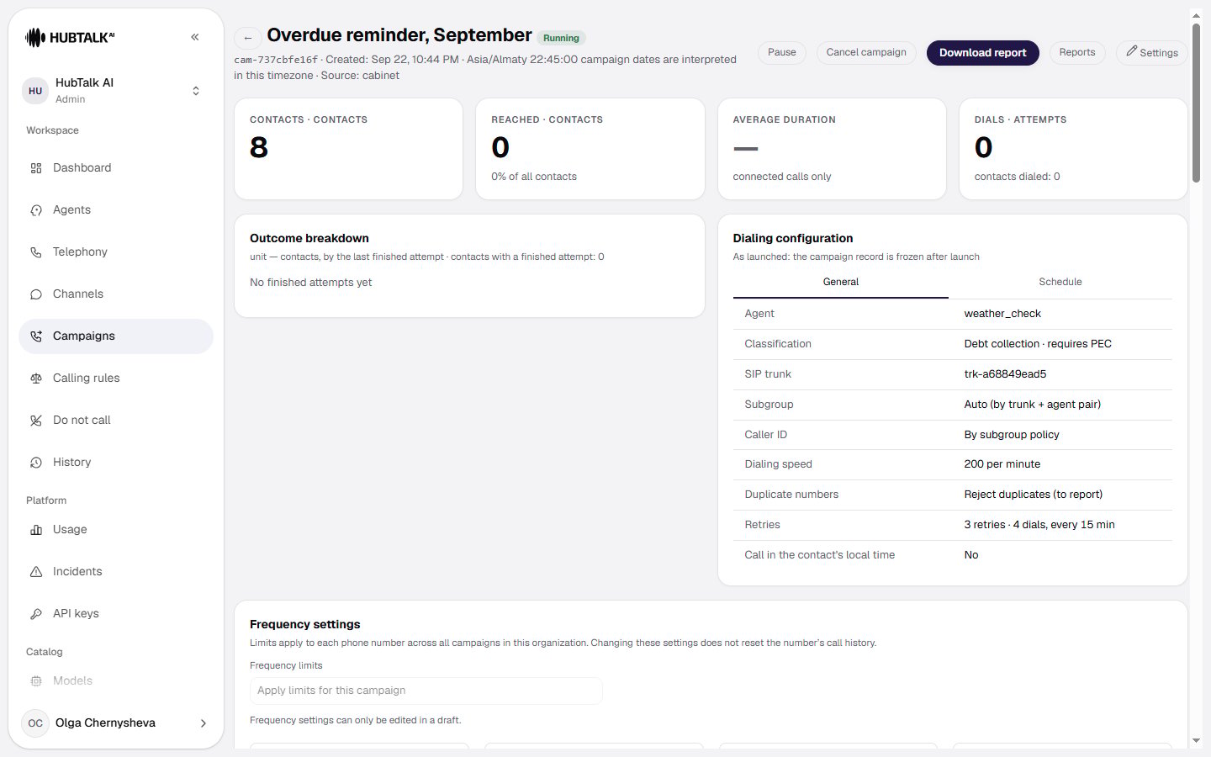Click the Running status badge
This screenshot has height=757, width=1211.
tap(561, 38)
